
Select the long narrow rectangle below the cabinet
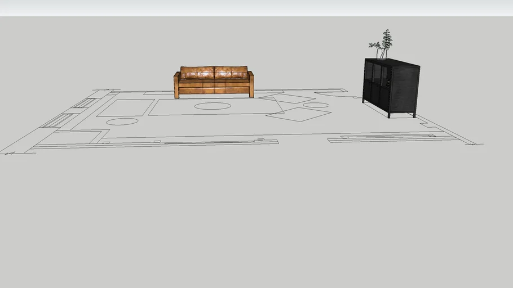pyautogui.click(x=383, y=137)
